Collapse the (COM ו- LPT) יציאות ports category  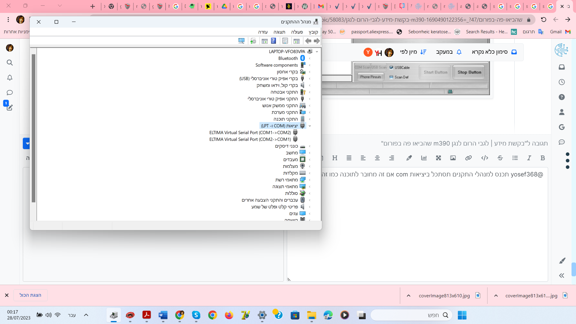pos(310,126)
